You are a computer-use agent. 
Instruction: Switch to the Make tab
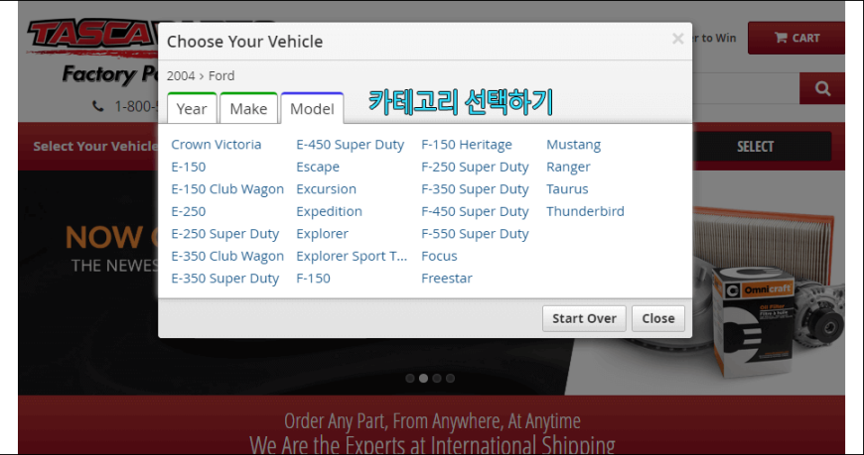248,108
